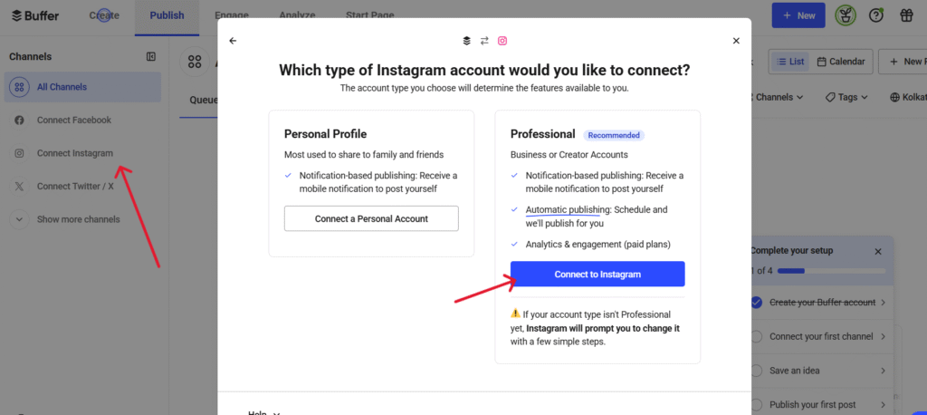927x415 pixels.
Task: Open the Tags dropdown
Action: tap(846, 97)
